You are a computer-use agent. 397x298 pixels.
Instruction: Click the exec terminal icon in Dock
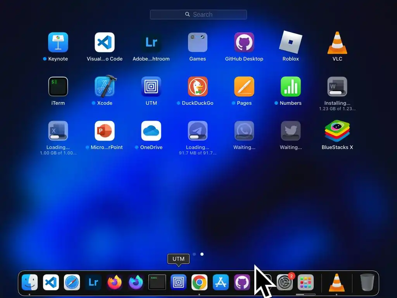click(157, 282)
